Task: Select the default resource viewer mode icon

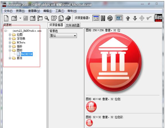Action: click(x=96, y=18)
